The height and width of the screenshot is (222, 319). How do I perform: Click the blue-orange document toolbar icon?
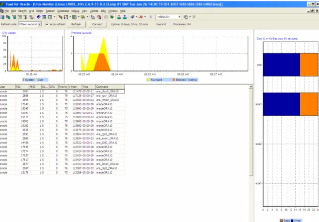66,17
